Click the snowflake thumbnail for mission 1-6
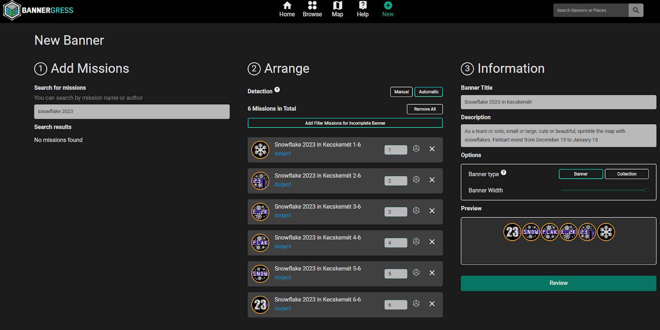The image size is (660, 330). 260,150
